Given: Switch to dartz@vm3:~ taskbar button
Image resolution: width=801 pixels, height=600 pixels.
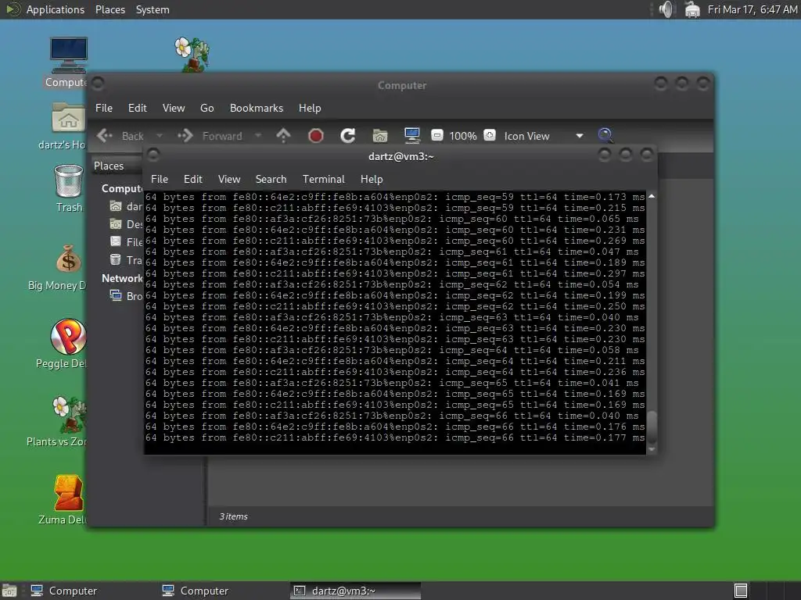Looking at the screenshot, I should tap(356, 591).
